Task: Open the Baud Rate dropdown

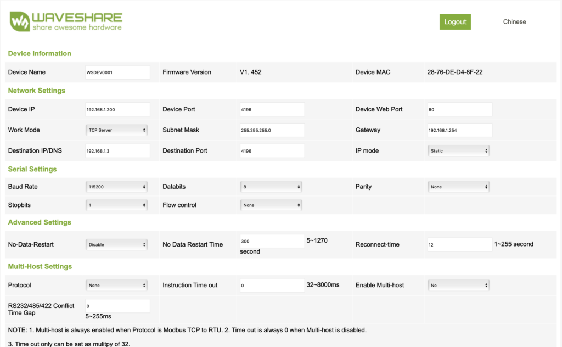Action: click(116, 187)
